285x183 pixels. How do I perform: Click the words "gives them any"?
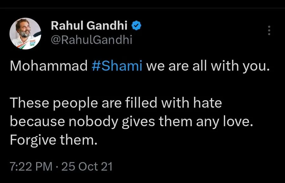(169, 121)
